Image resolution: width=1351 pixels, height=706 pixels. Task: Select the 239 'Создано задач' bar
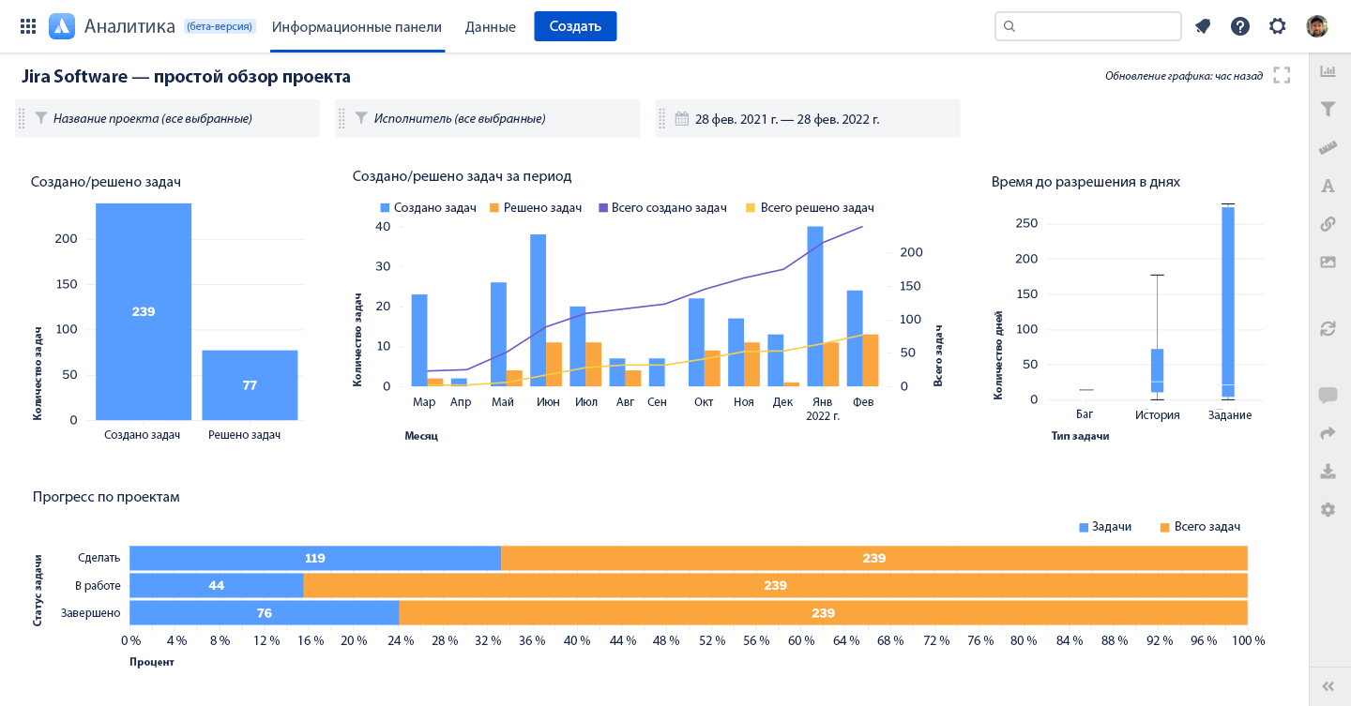pyautogui.click(x=144, y=311)
